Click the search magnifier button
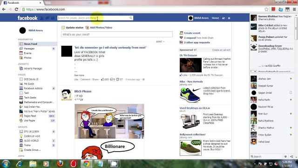The image size is (298, 168). tap(131, 18)
